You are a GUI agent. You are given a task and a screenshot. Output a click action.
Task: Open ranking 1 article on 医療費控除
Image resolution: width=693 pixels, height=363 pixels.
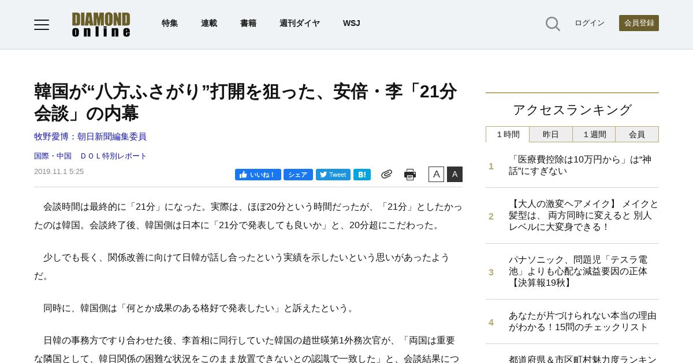[x=580, y=165]
